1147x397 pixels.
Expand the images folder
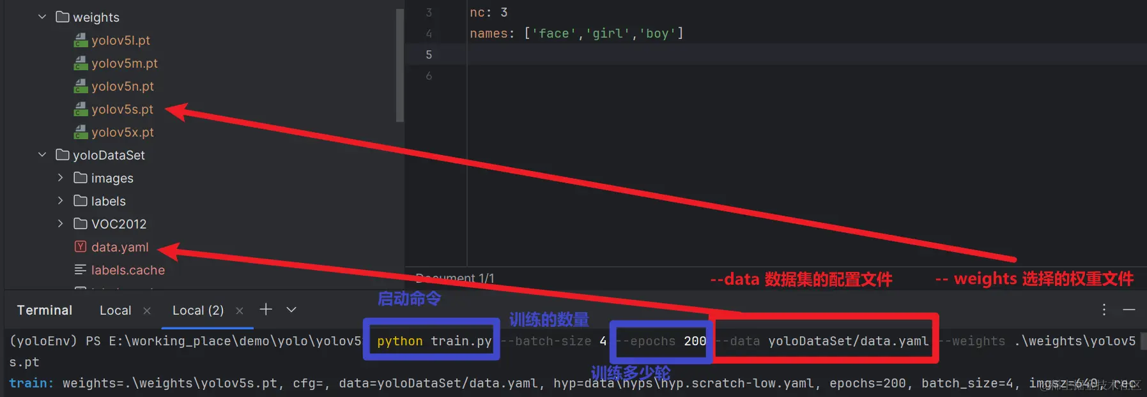pos(61,177)
